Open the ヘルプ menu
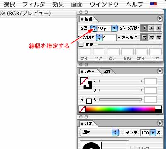The height and width of the screenshot is (149, 166). click(x=134, y=5)
